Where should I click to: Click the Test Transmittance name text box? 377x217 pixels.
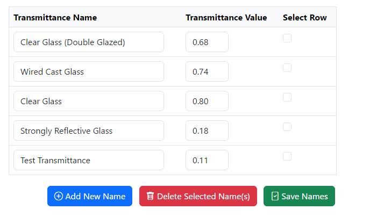point(89,160)
